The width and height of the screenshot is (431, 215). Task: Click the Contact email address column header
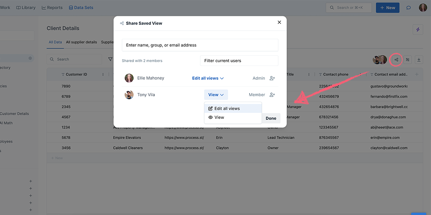(x=390, y=74)
